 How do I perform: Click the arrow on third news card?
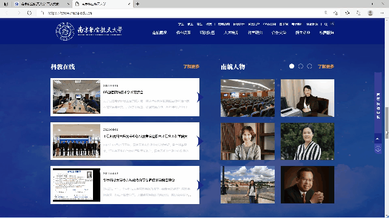(200, 185)
